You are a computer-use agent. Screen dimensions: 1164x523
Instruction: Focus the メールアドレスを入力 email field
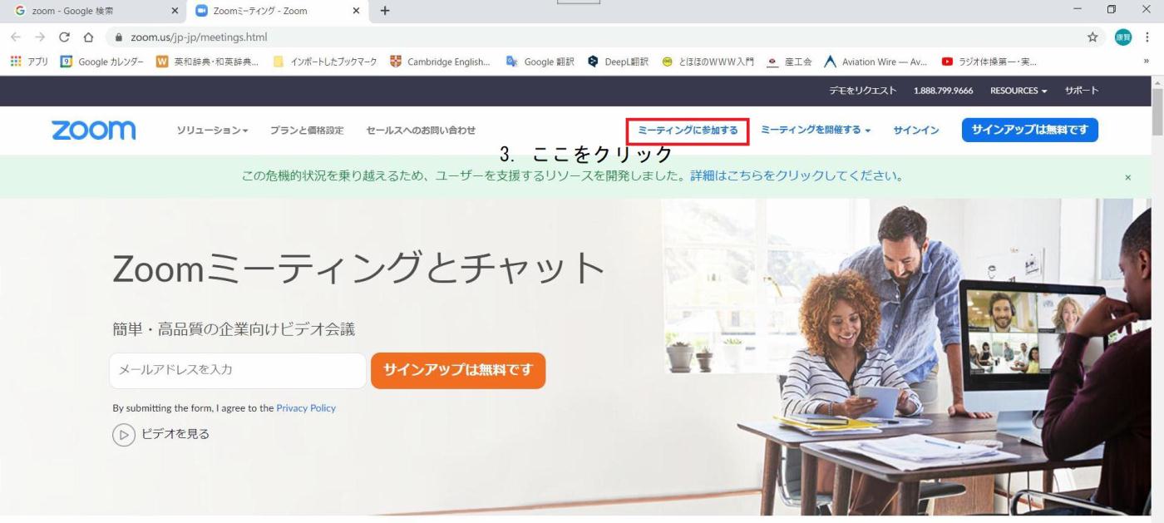[x=238, y=371]
